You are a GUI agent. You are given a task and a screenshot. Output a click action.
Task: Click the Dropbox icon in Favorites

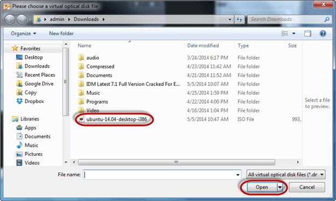19,101
